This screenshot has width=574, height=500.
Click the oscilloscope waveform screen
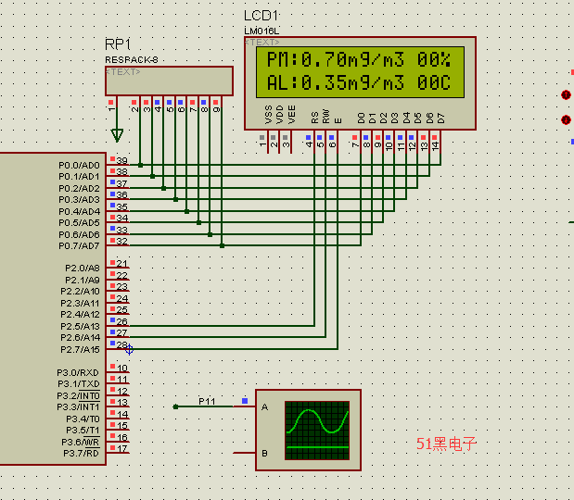[317, 430]
